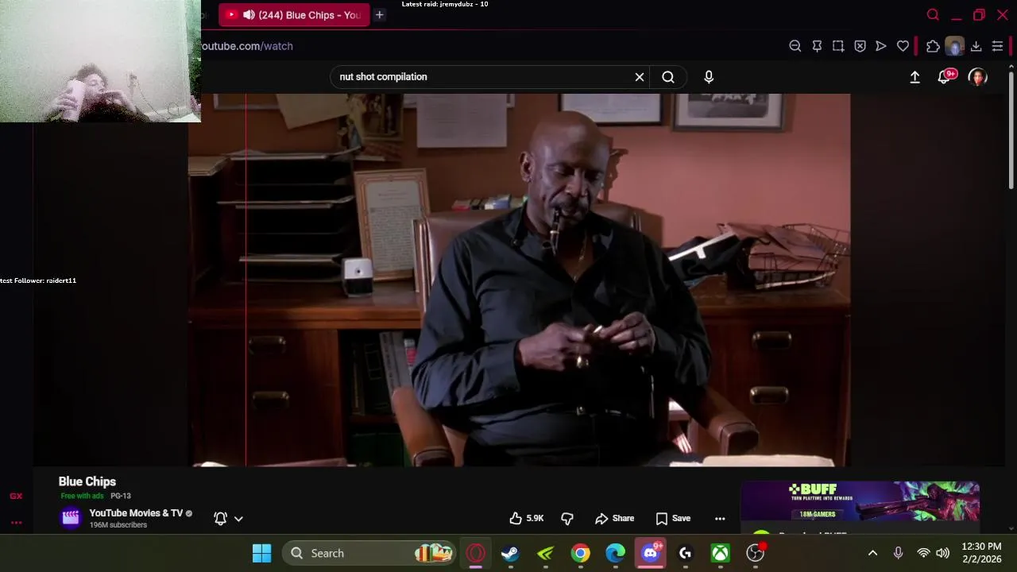Start YouTube voice search with the microphone
The height and width of the screenshot is (572, 1017).
709,77
